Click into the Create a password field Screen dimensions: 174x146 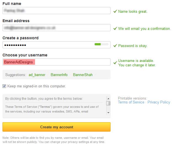pos(47,45)
